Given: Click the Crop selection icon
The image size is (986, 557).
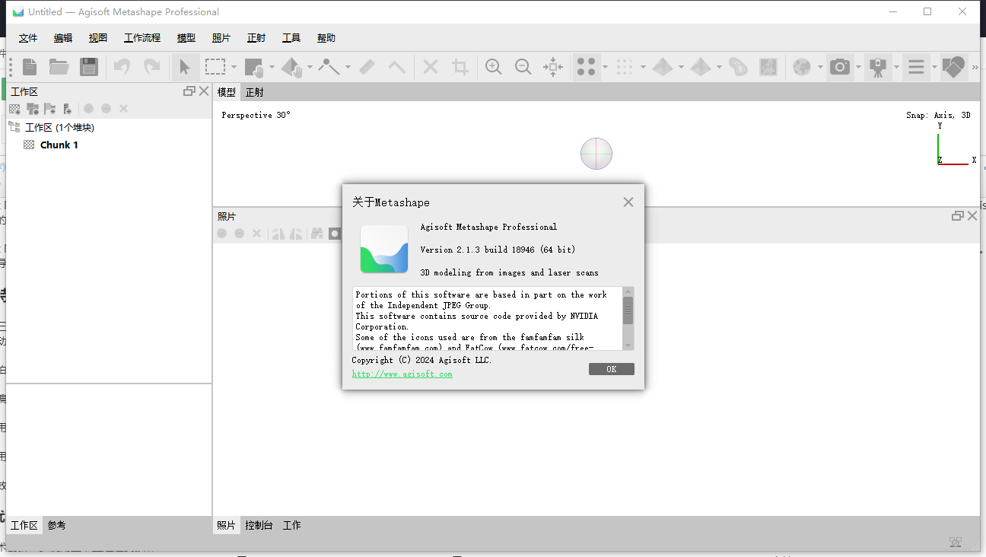Looking at the screenshot, I should [460, 67].
